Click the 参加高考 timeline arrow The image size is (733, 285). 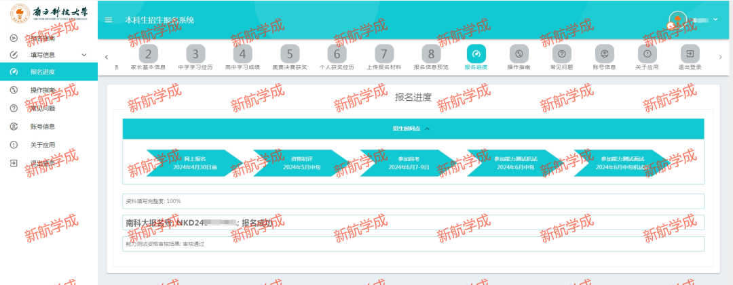click(413, 162)
